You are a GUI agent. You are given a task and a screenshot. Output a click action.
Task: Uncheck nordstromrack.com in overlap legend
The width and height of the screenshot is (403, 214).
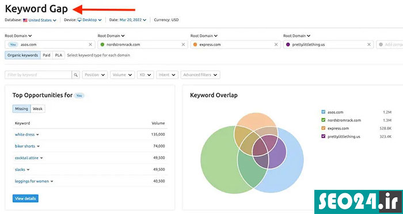(x=324, y=120)
